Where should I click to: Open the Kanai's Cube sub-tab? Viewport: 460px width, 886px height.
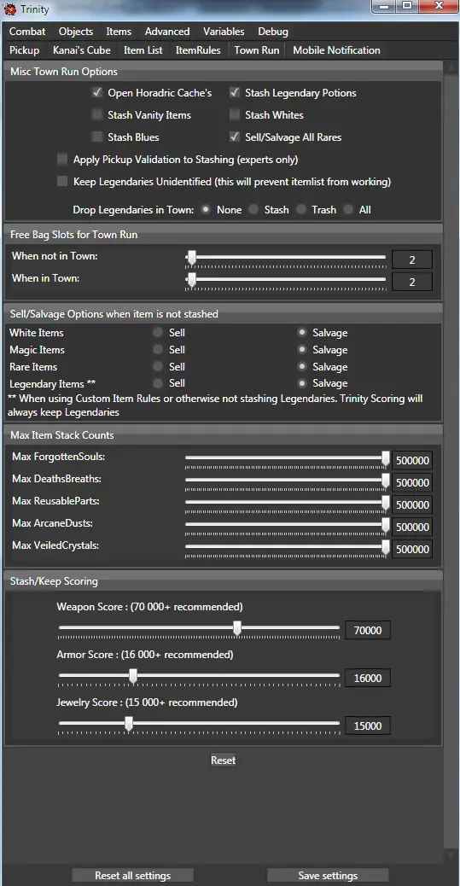point(82,50)
